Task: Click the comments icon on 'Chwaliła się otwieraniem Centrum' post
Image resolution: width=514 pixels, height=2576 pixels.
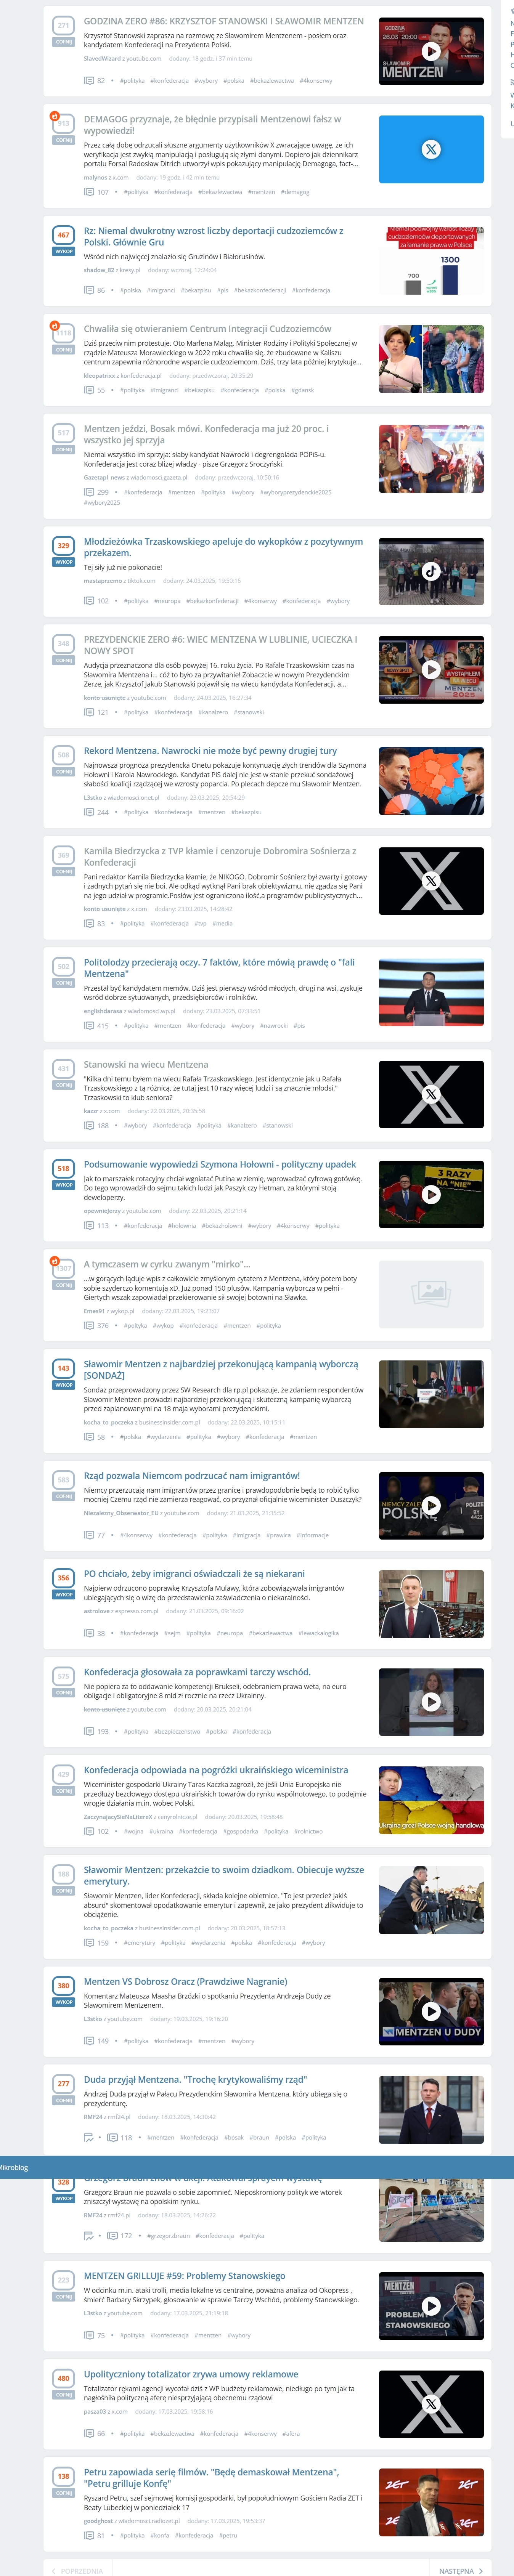Action: click(x=89, y=390)
